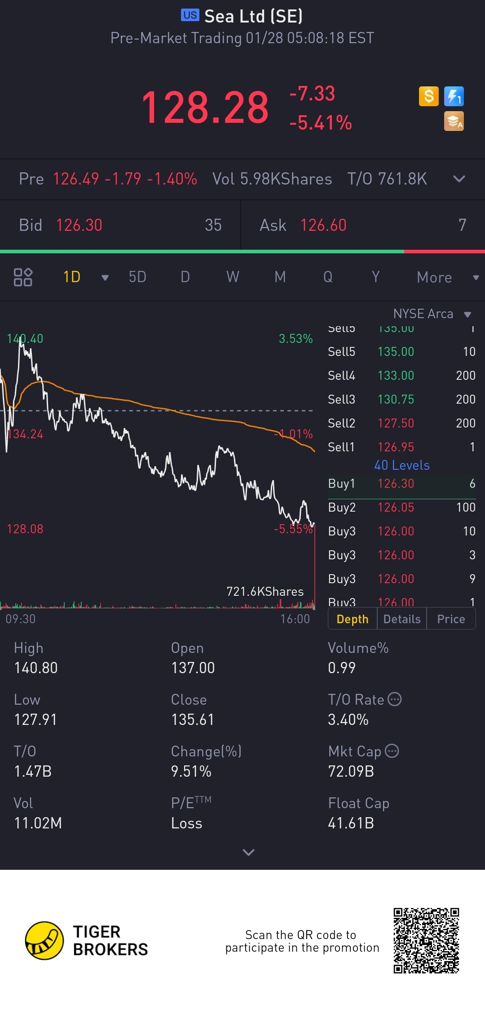The image size is (485, 1012).
Task: Switch to the 5D chart tab
Action: [137, 277]
